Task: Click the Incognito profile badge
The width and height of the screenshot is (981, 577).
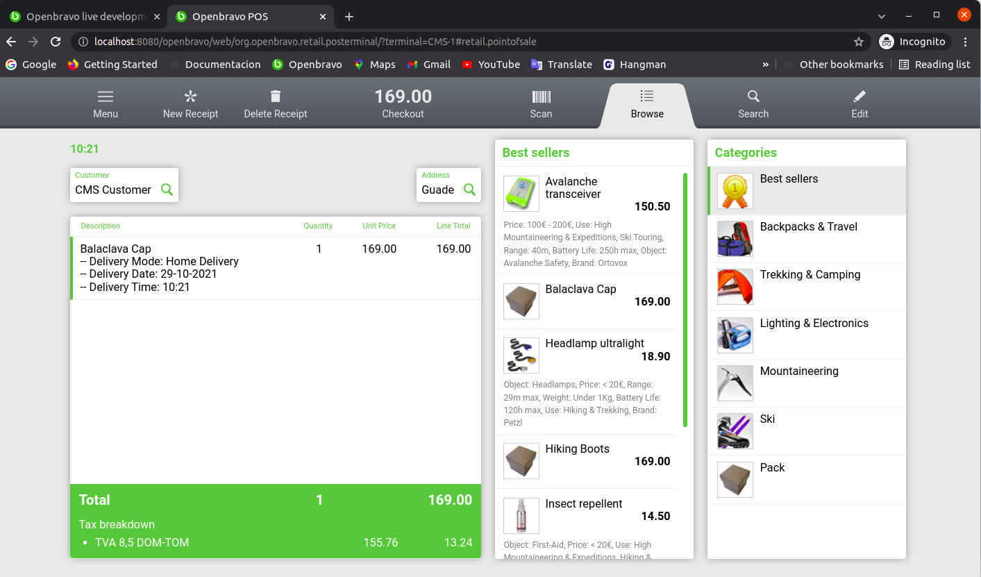Action: click(x=913, y=42)
